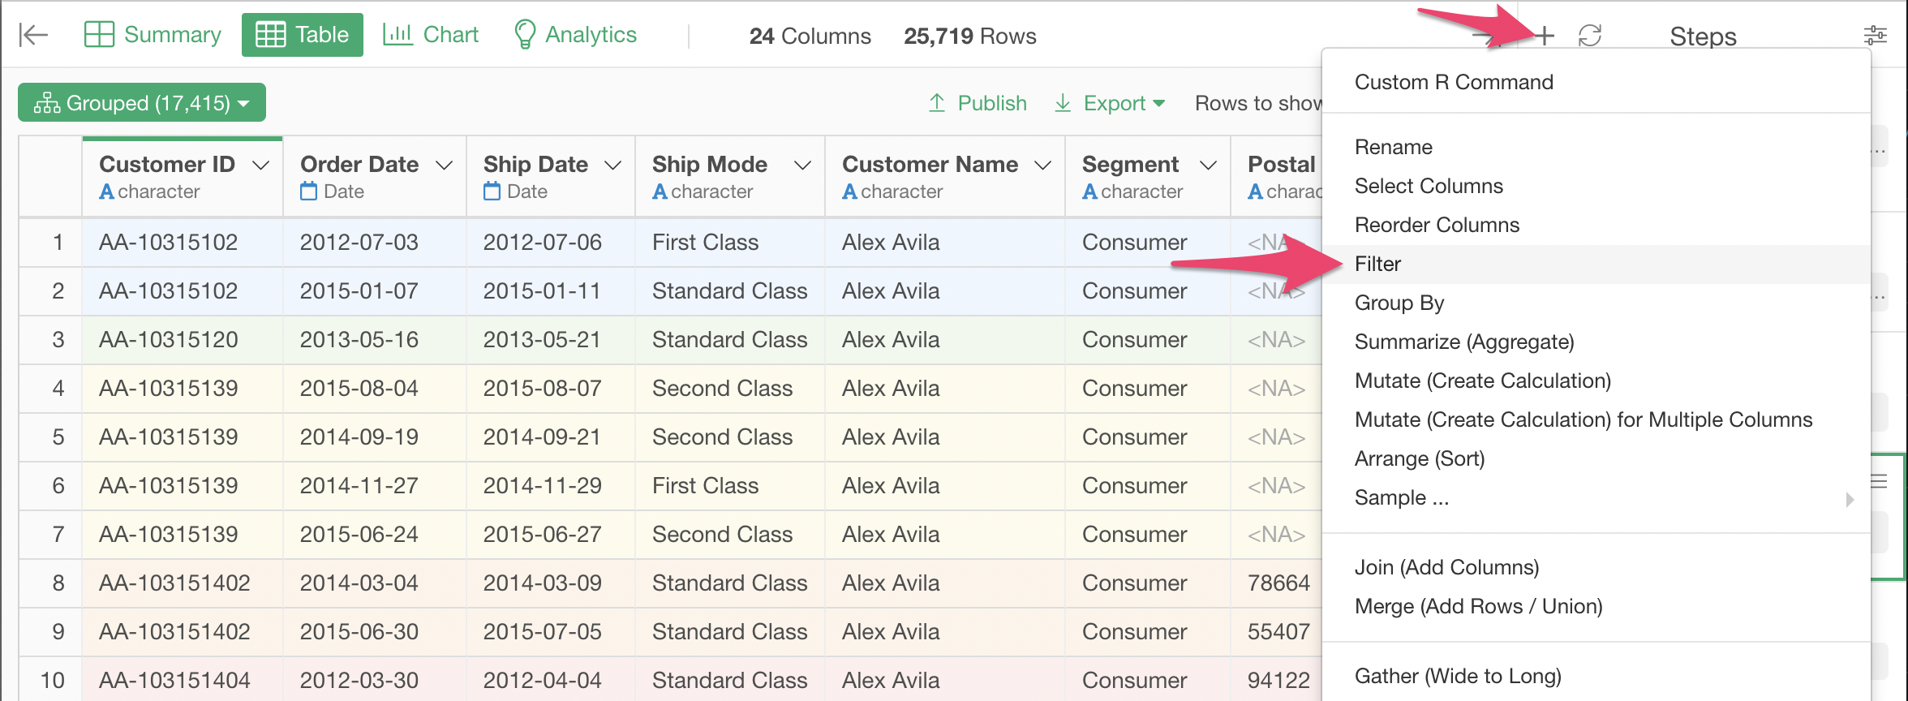
Task: Open the Customer ID column menu
Action: (x=260, y=165)
